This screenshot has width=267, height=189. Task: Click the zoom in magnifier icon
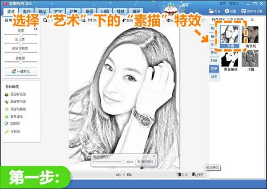(x=84, y=20)
